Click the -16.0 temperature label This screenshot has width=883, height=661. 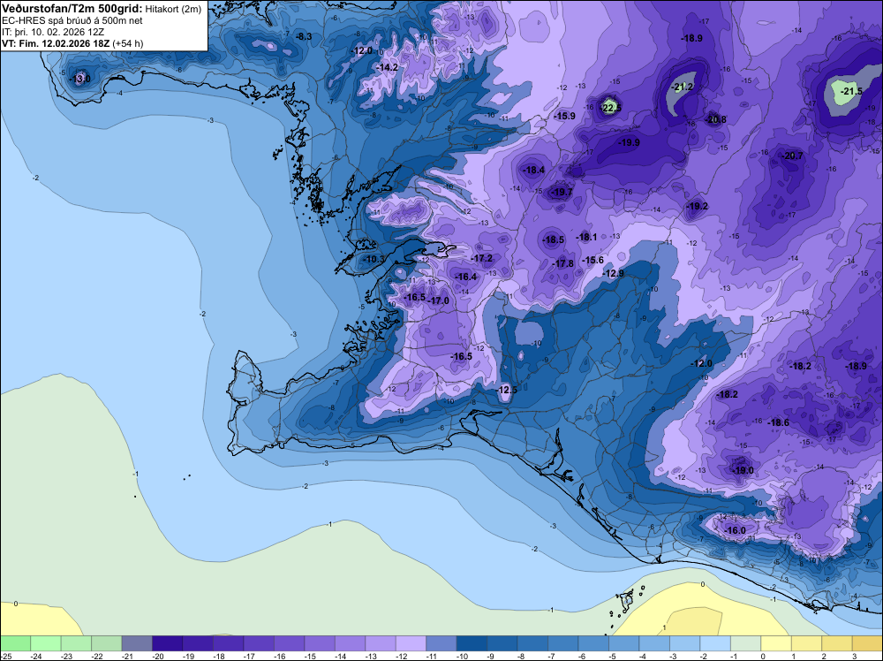735,530
